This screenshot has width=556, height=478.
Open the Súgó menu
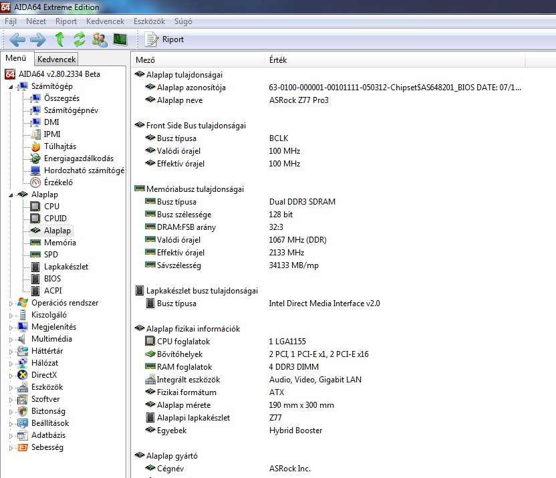click(183, 21)
